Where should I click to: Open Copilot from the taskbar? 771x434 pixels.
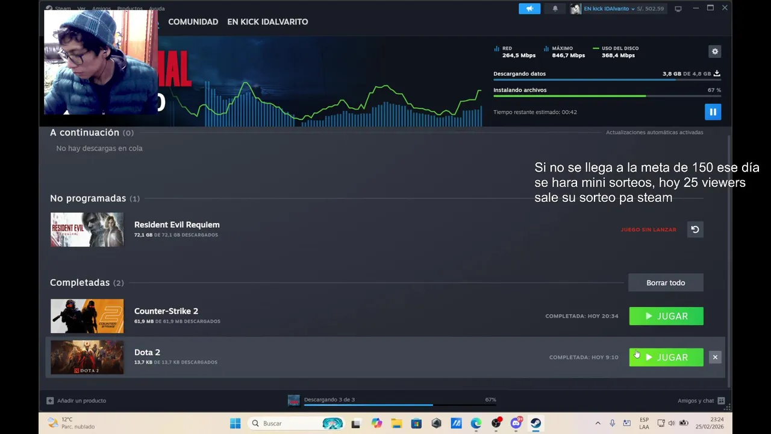pyautogui.click(x=376, y=423)
